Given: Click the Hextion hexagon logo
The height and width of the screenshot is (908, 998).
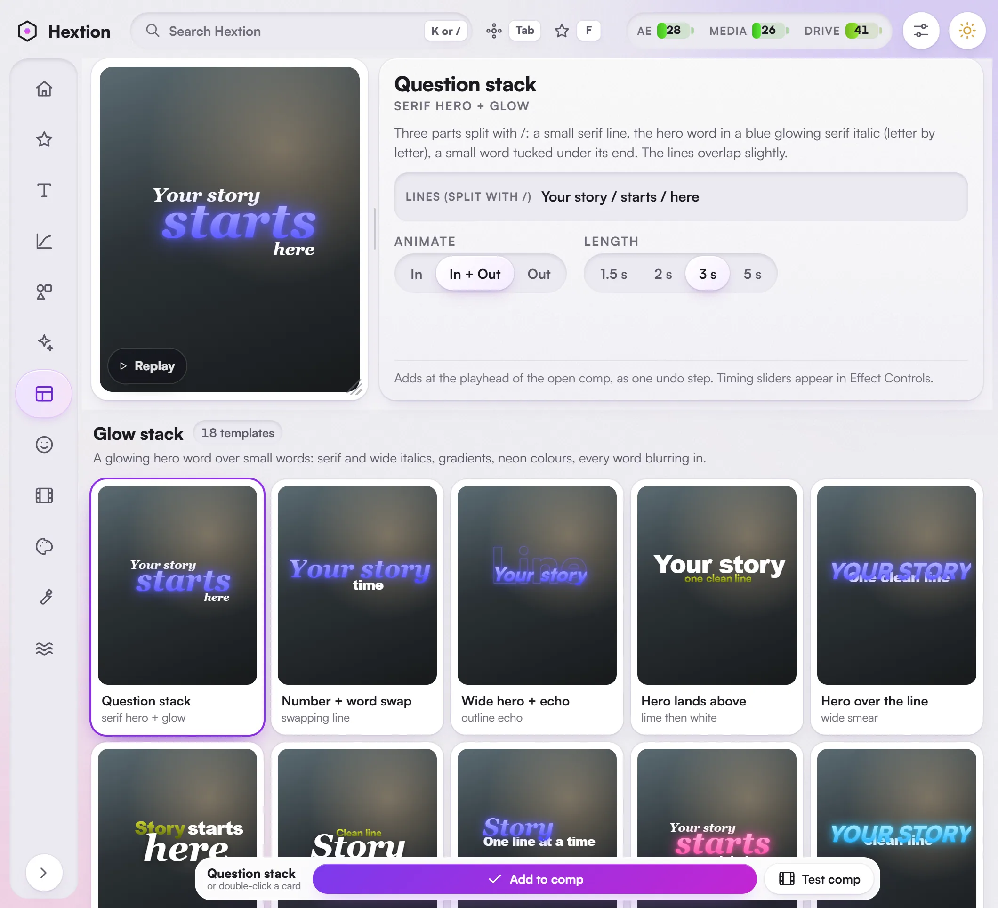Looking at the screenshot, I should click(27, 31).
